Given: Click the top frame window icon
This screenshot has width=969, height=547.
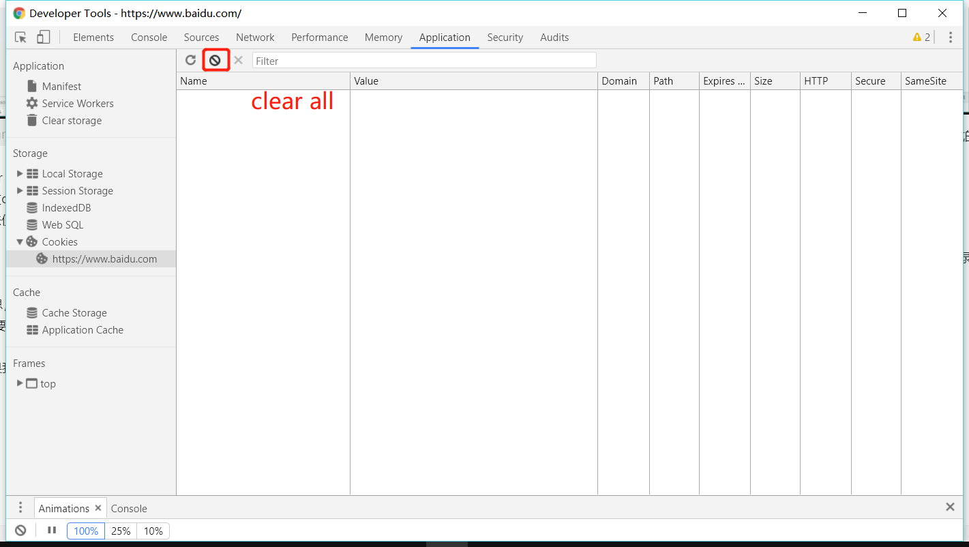Looking at the screenshot, I should pyautogui.click(x=32, y=384).
